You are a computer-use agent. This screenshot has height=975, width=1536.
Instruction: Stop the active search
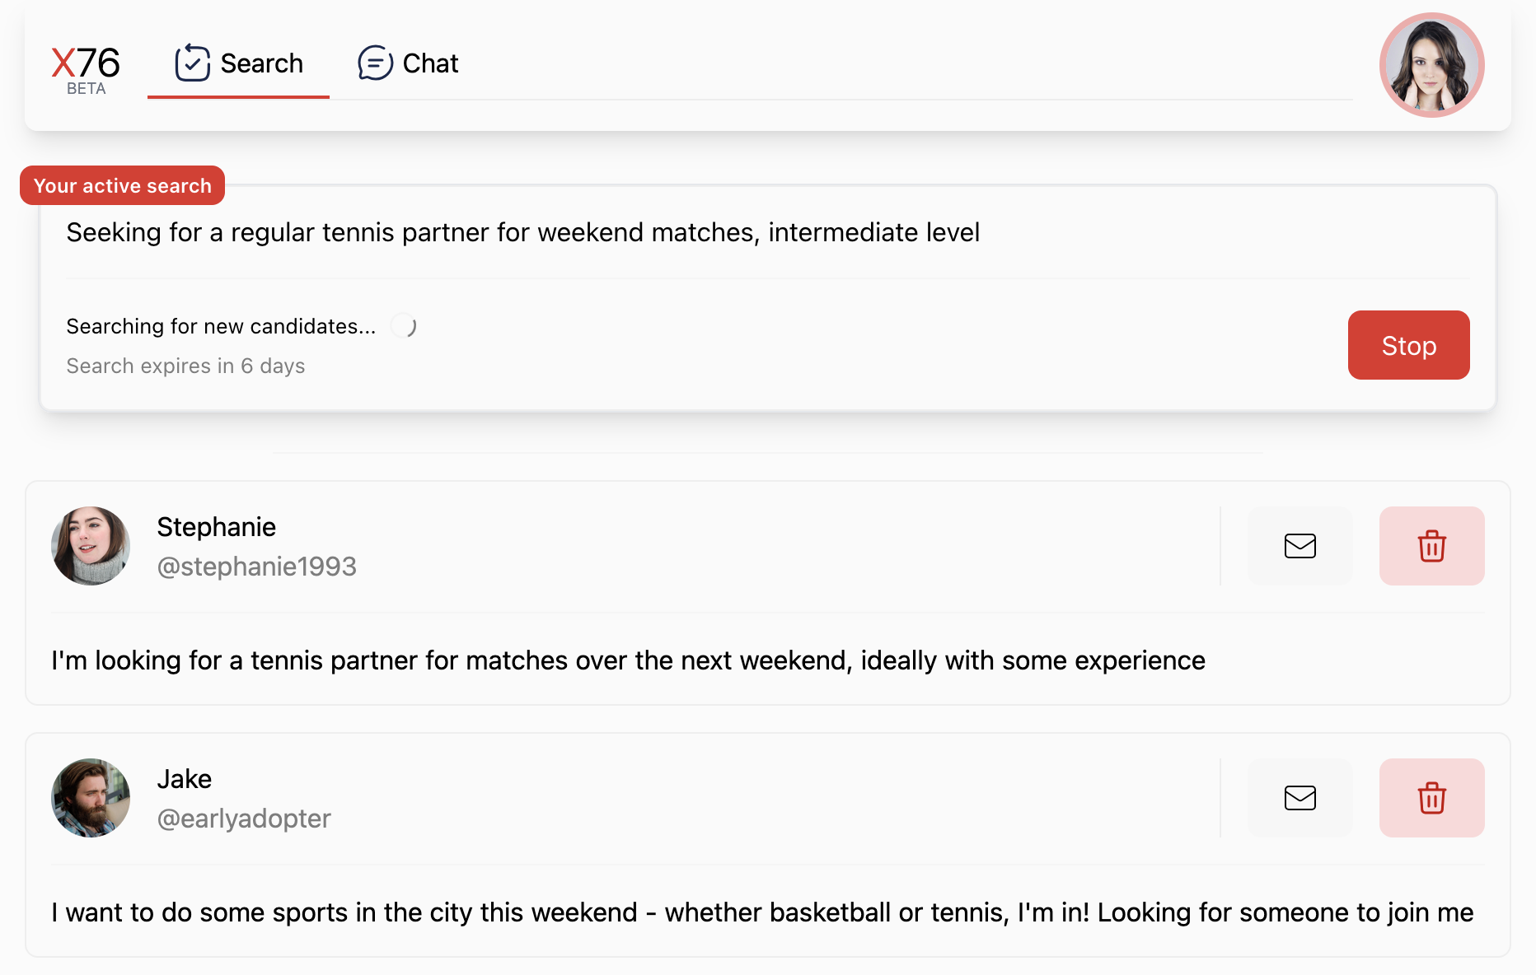1408,345
